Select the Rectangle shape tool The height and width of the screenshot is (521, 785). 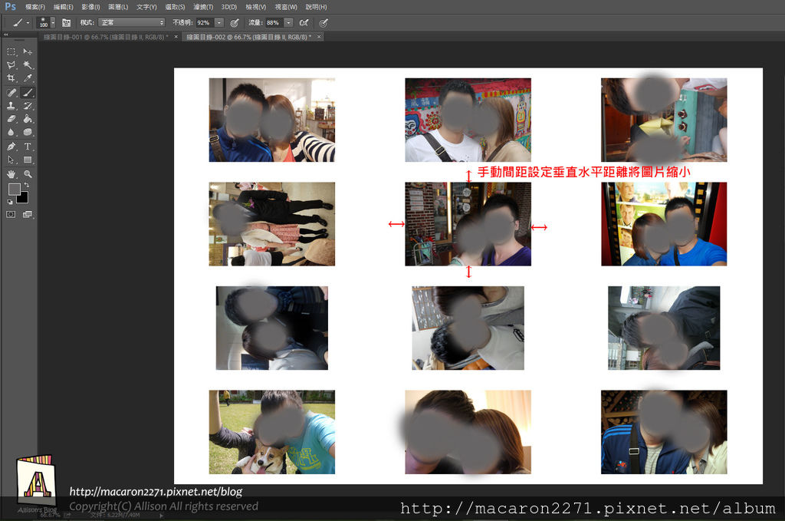[x=28, y=160]
